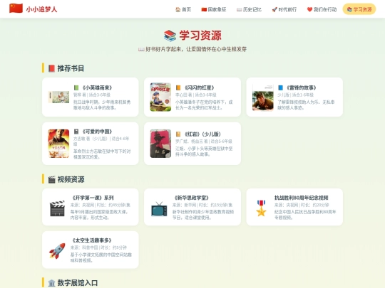Click the orange book icon by 《闪闪的红星》
385x288 pixels.
click(178, 87)
